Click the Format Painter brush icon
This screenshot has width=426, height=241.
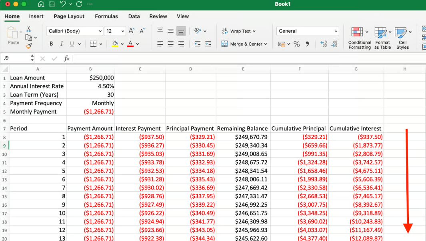(29, 46)
